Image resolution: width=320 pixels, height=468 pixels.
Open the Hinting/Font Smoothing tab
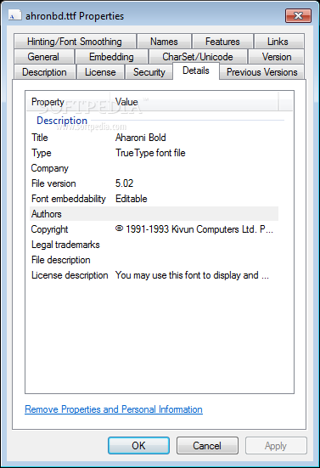click(75, 41)
